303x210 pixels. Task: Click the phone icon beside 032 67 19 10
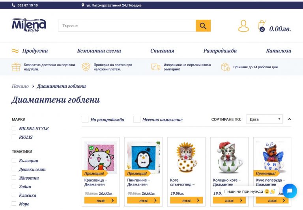[x=13, y=5]
